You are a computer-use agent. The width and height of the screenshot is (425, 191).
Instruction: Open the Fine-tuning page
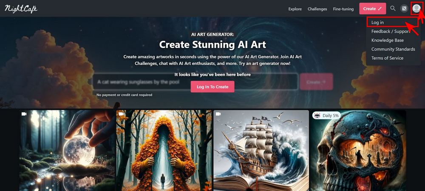pos(343,9)
